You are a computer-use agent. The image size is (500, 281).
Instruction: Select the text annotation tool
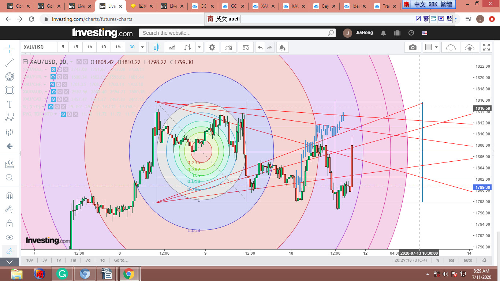click(10, 104)
